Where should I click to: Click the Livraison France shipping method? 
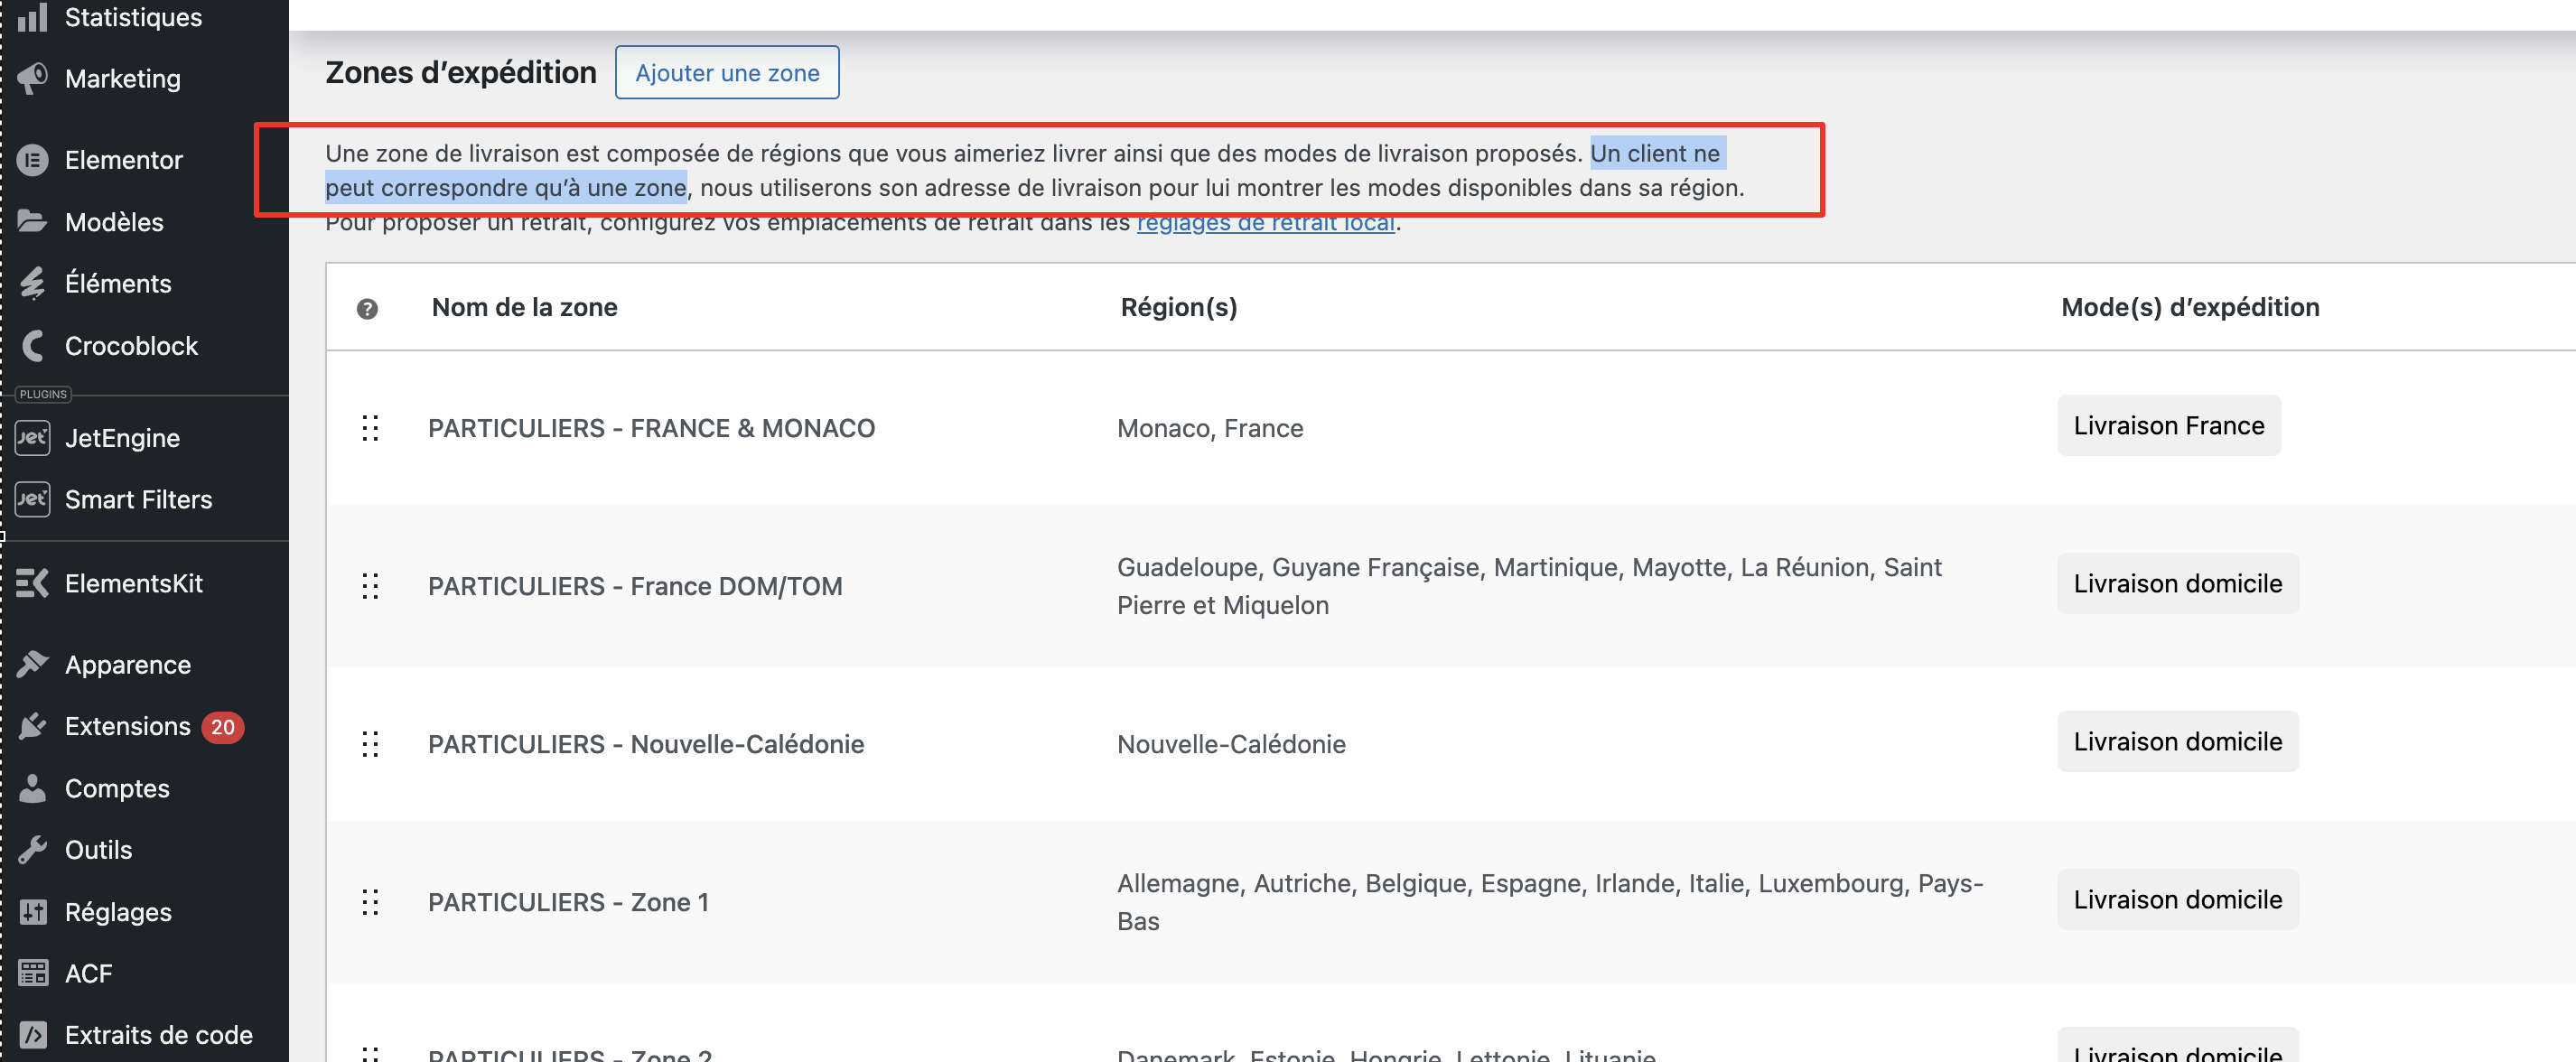pos(2168,425)
